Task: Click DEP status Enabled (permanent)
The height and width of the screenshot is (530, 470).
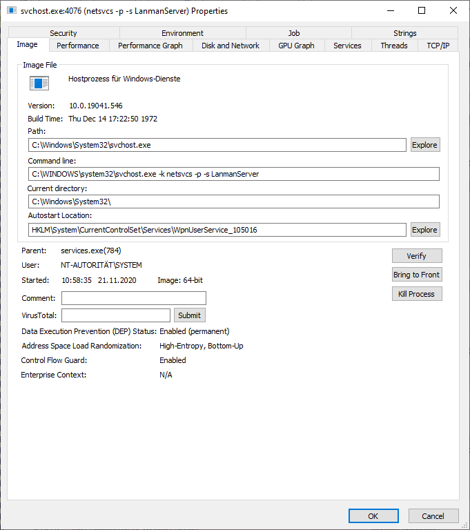Action: [x=195, y=331]
